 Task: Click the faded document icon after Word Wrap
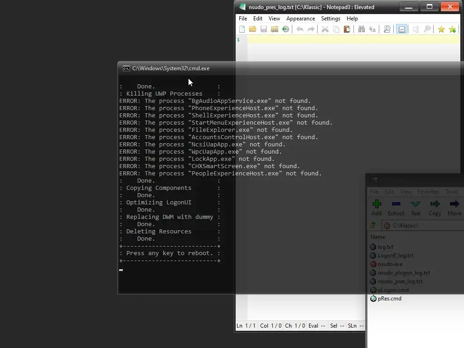point(416,29)
